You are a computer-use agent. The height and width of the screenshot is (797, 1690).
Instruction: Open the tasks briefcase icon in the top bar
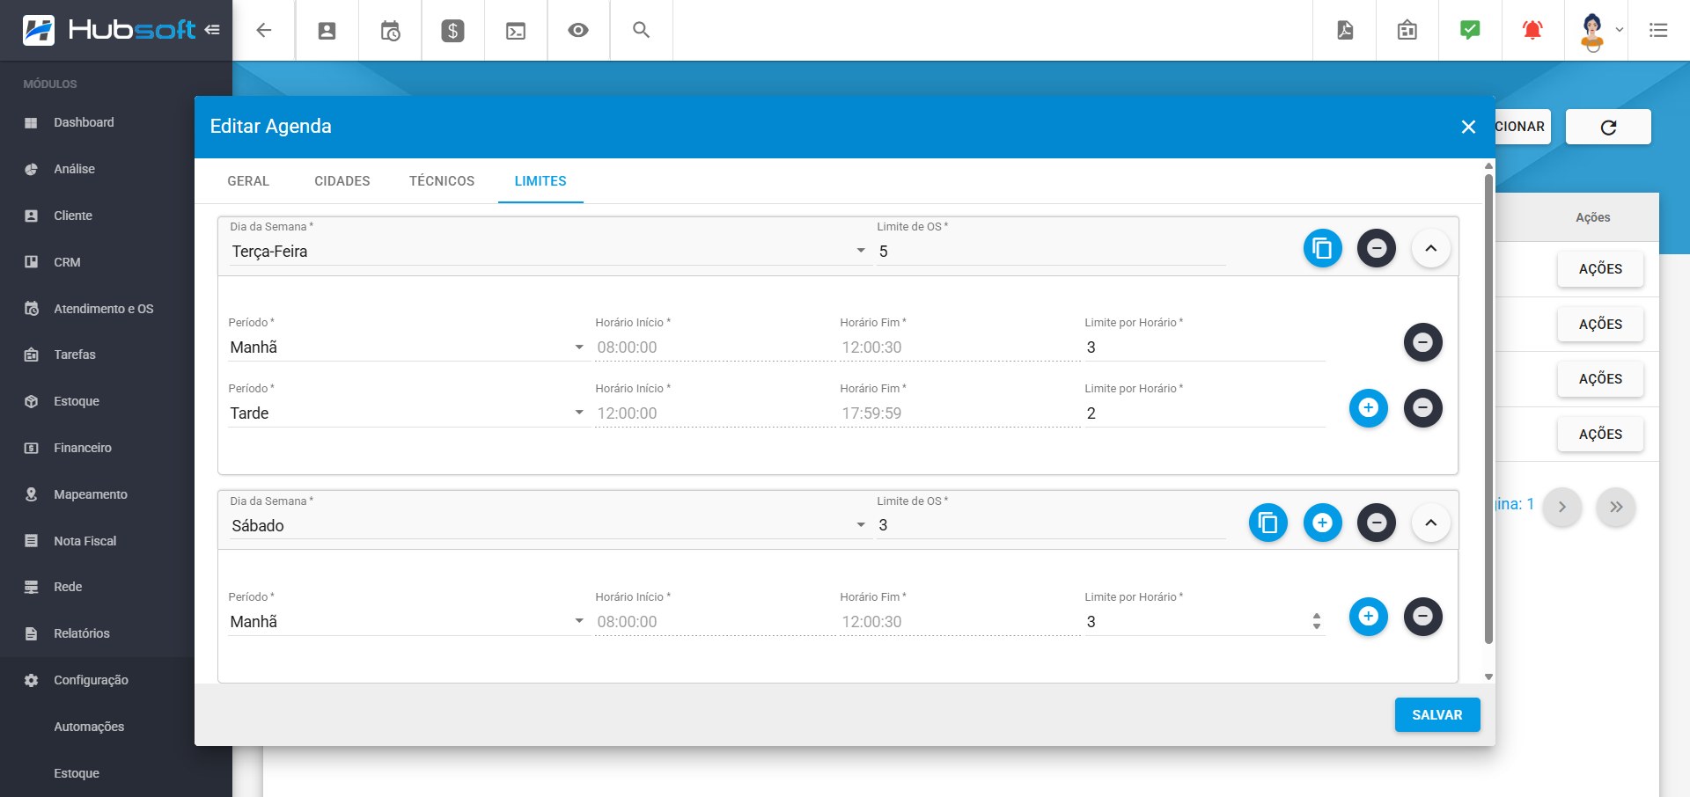point(1407,30)
